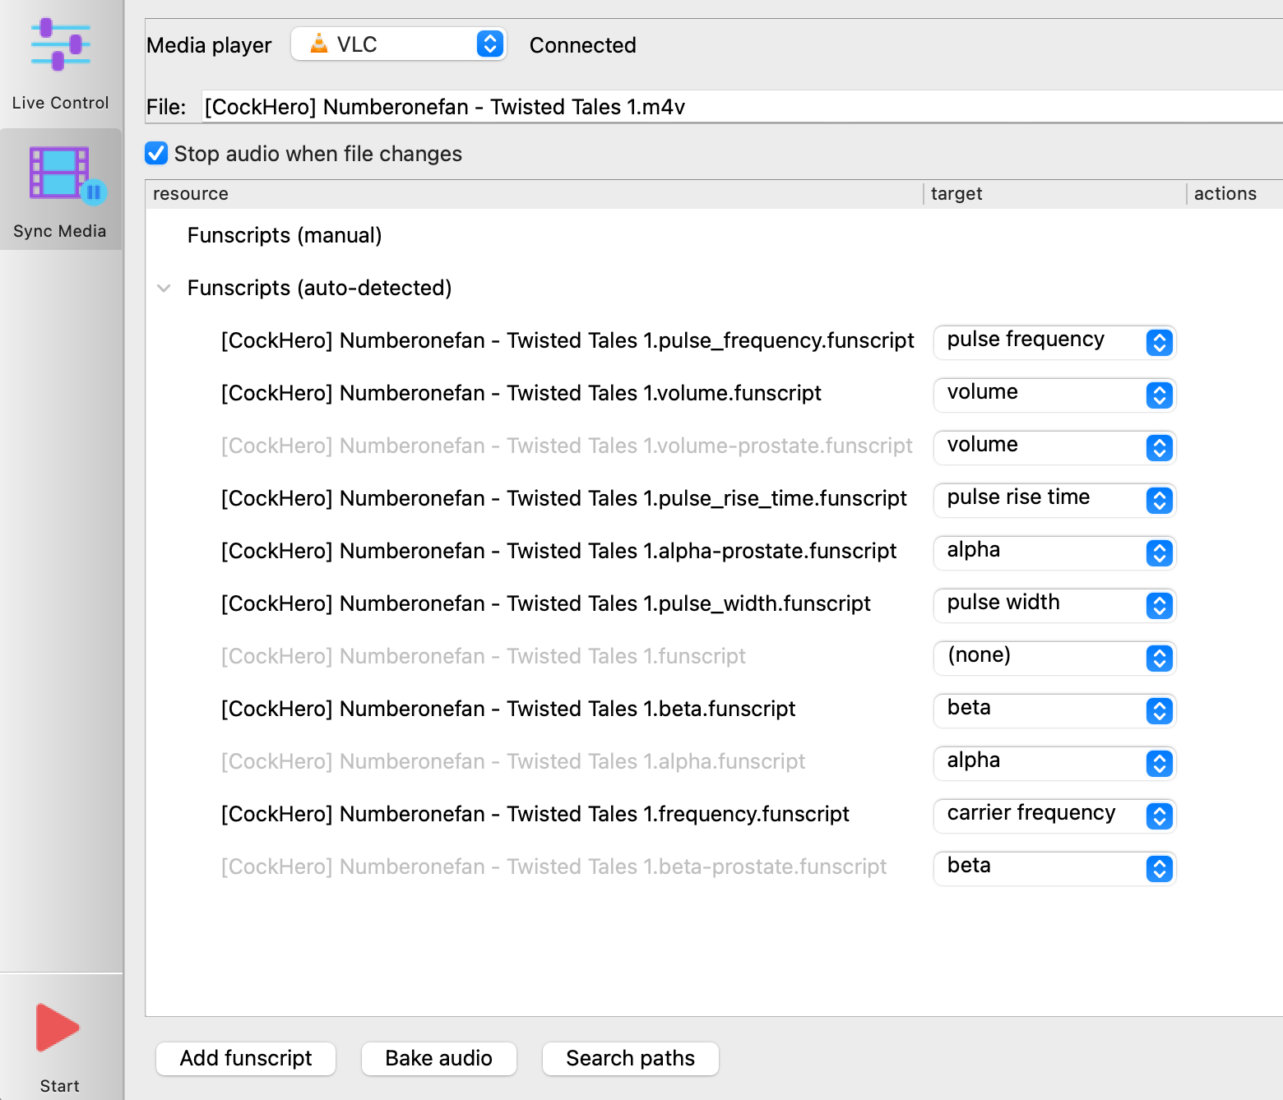The height and width of the screenshot is (1100, 1283).
Task: Open the (none) target dropdown
Action: (x=1054, y=657)
